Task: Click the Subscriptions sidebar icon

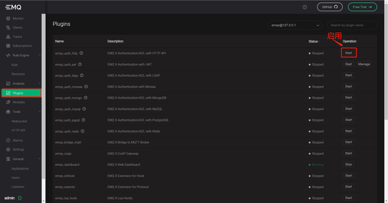Action: point(8,46)
